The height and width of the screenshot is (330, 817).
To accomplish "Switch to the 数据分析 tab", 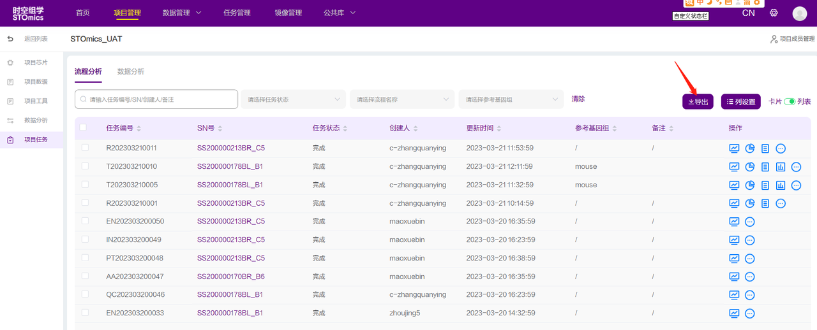I will click(130, 71).
